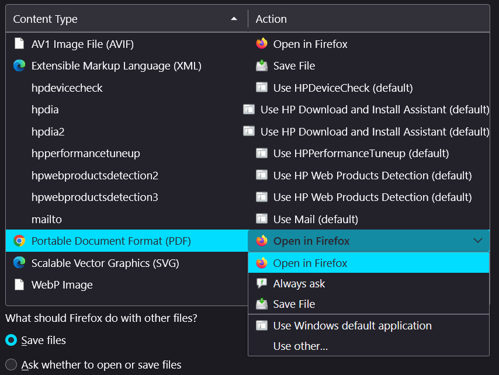Enable Ask whether to open or save files
The image size is (499, 375).
11,364
